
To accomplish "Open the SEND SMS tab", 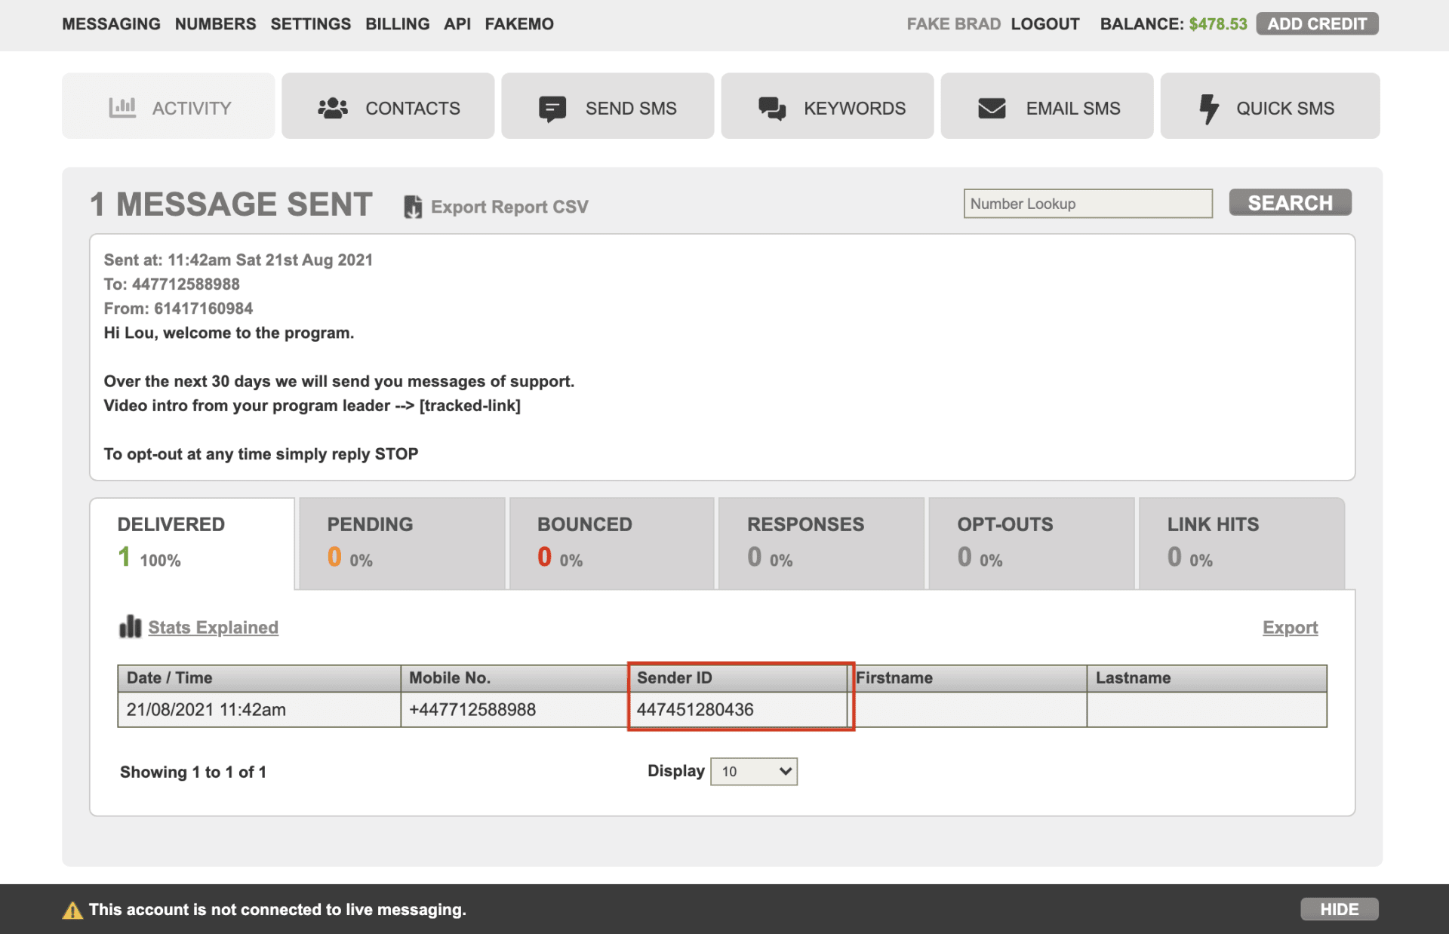I will pyautogui.click(x=608, y=106).
